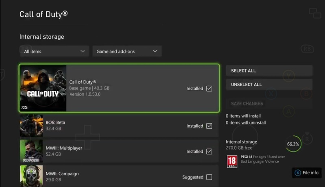Screen dimensions: 325x187
Task: Click the 'Bad Language, Violence' descriptor text
Action: point(260,161)
